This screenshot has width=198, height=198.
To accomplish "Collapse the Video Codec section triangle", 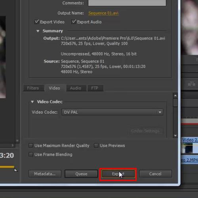I will click(x=32, y=102).
